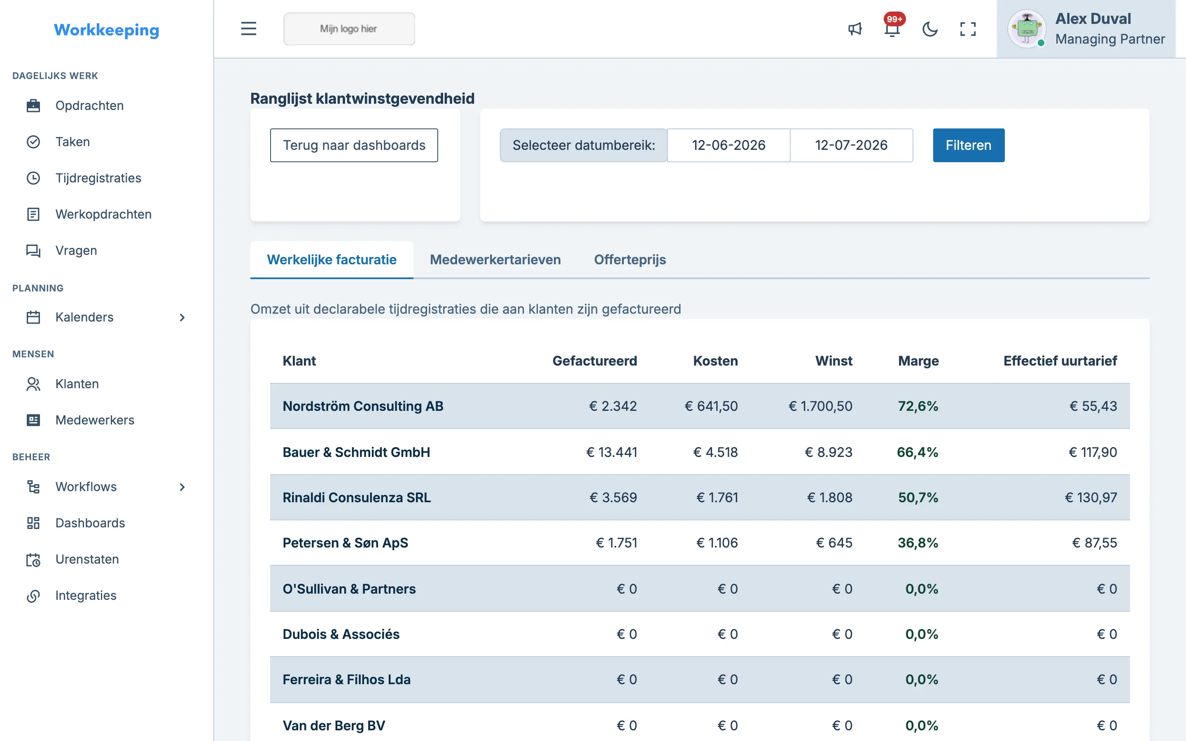The height and width of the screenshot is (741, 1186).
Task: Toggle the hamburger sidebar menu
Action: (248, 29)
